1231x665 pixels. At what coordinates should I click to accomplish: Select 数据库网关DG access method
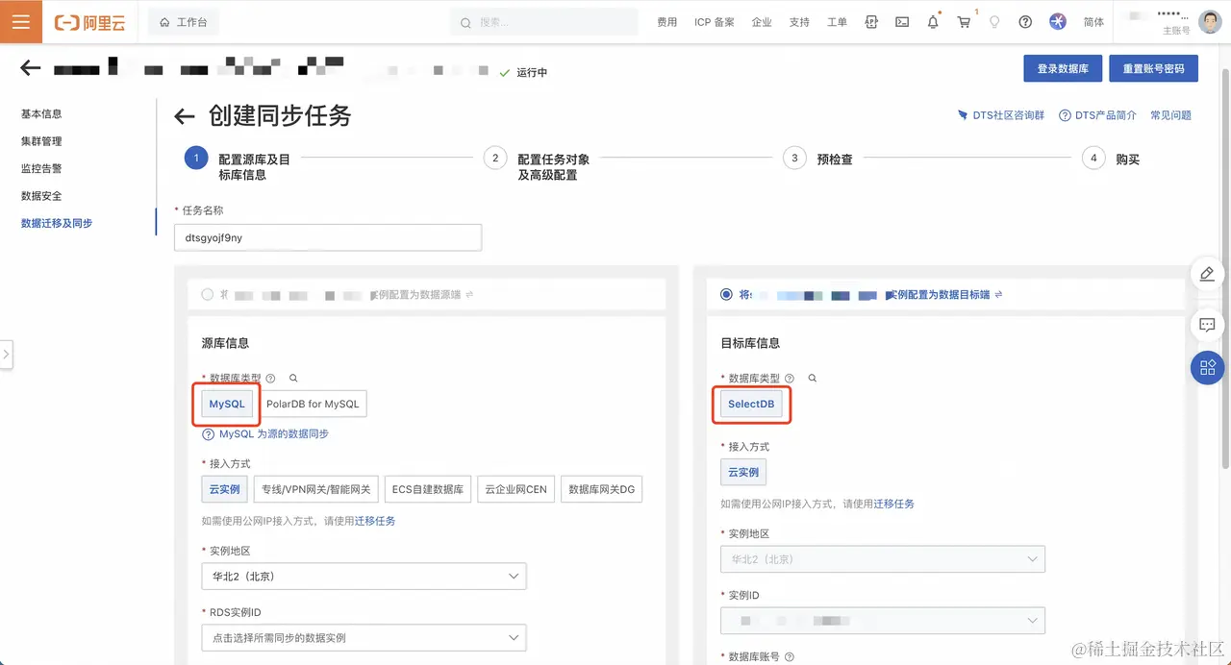pyautogui.click(x=601, y=489)
